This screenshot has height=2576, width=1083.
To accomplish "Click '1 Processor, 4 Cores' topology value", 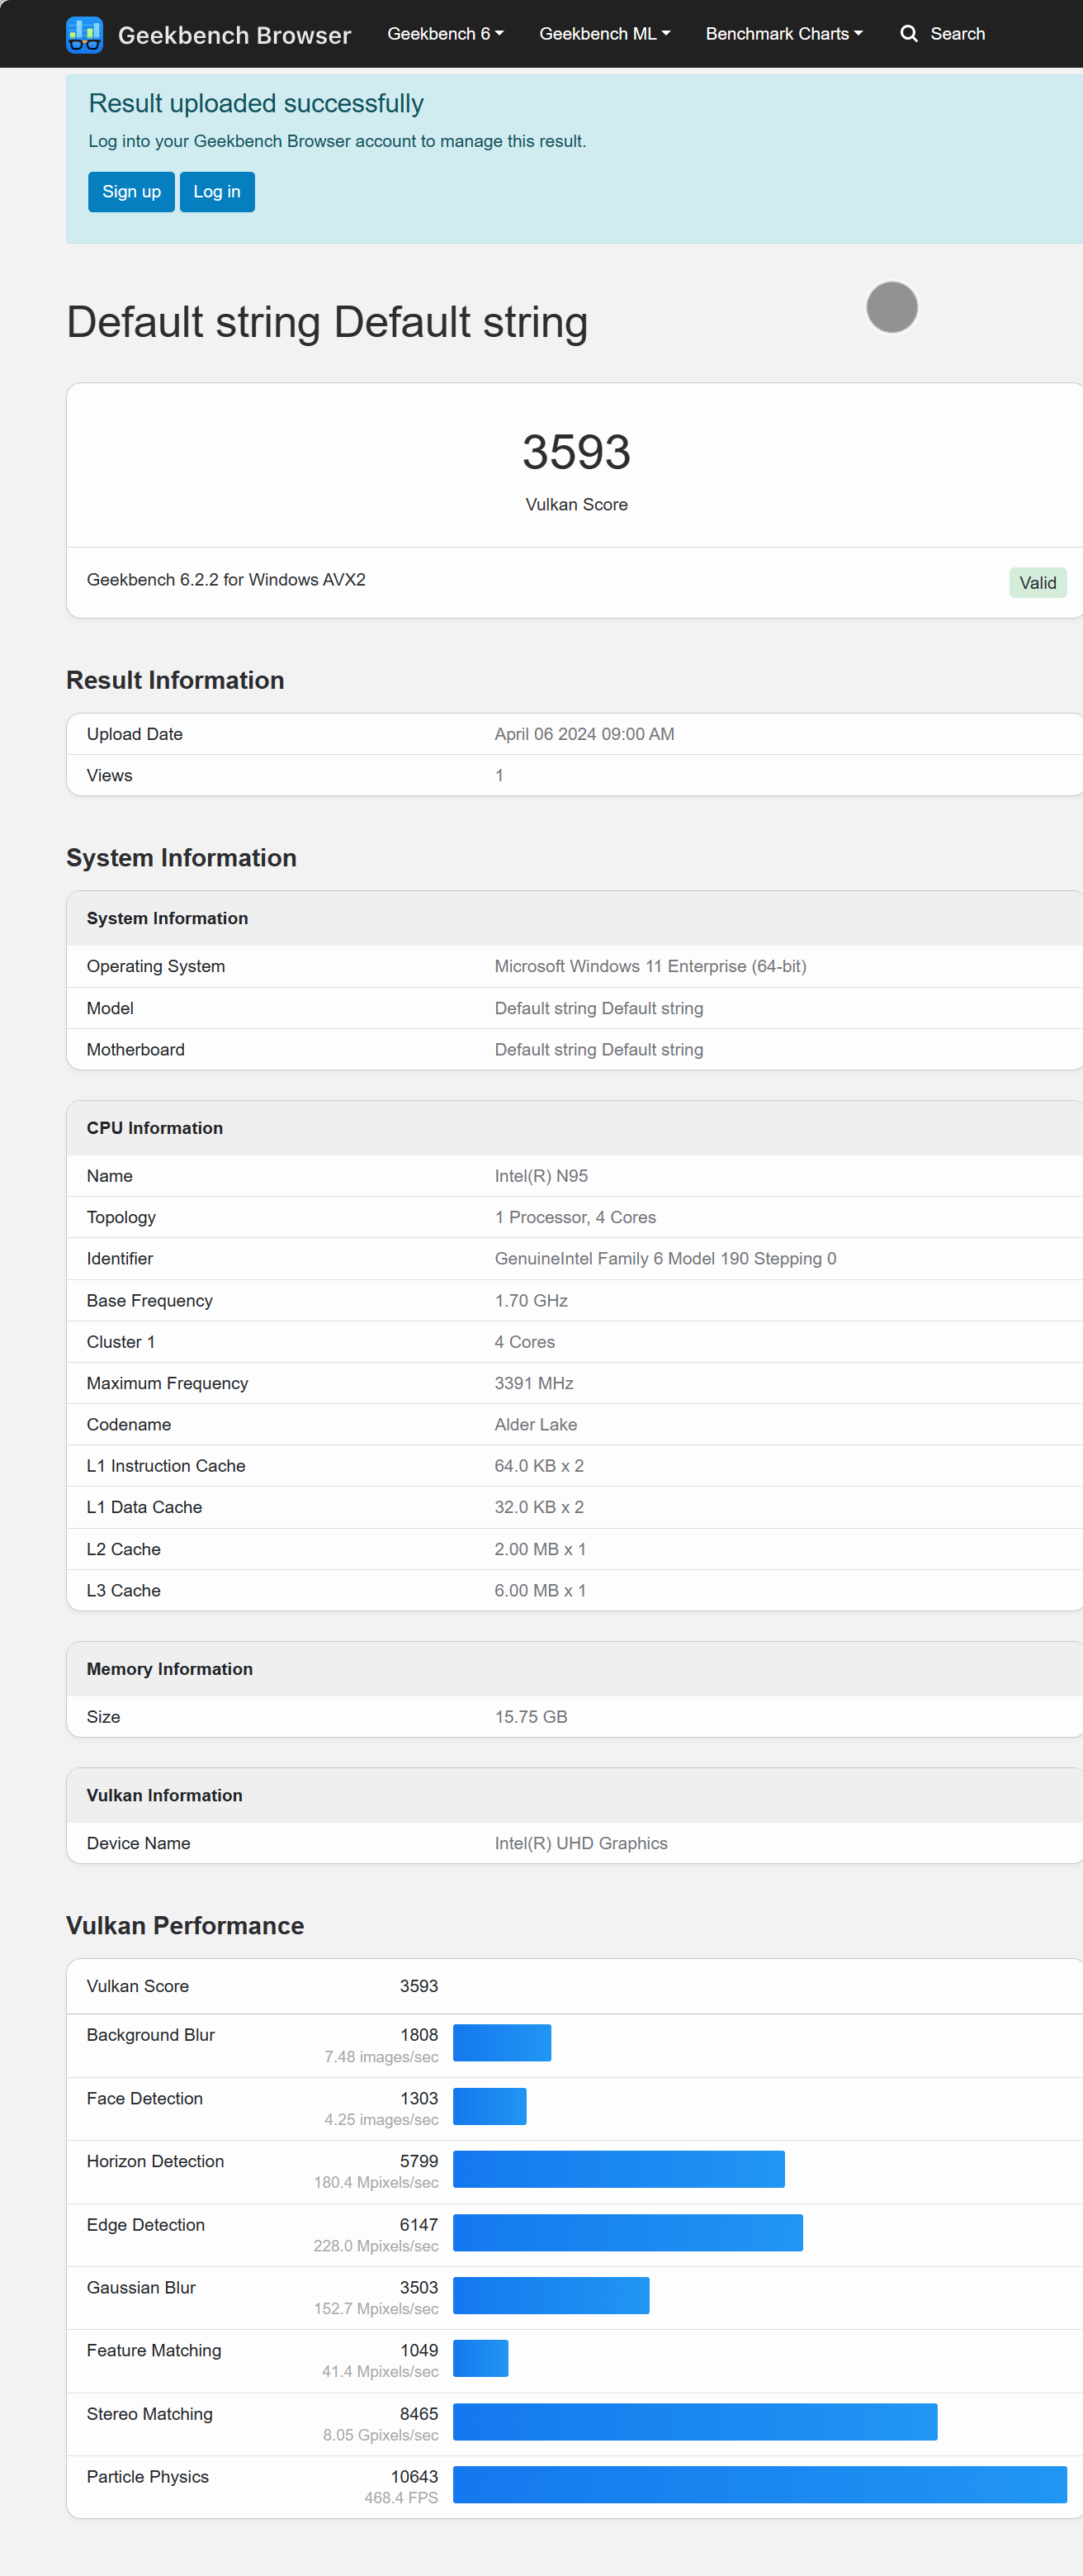I will point(575,1217).
